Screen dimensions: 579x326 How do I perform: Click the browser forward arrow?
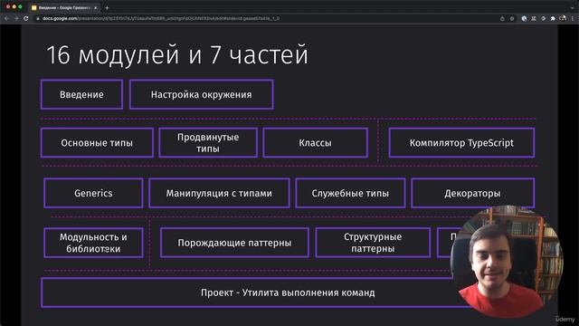pyautogui.click(x=16, y=18)
